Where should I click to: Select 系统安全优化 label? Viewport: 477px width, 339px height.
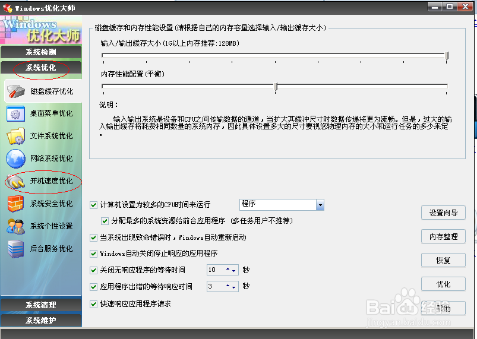52,204
